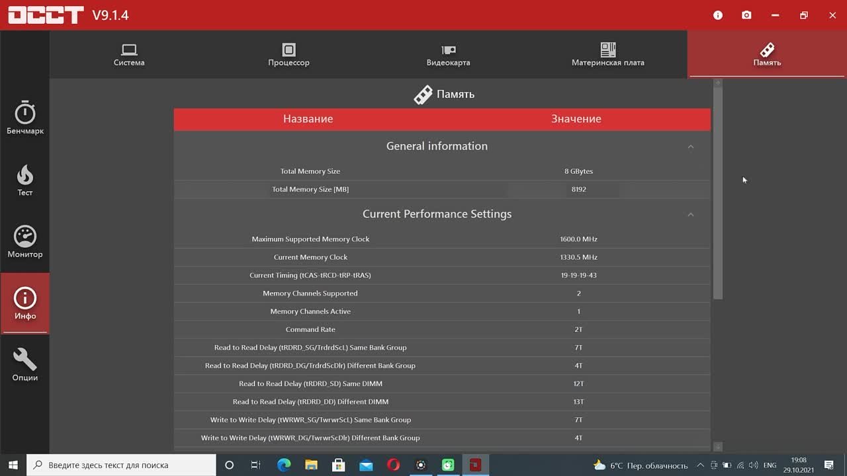Open the ENG language switcher
This screenshot has height=476, width=847.
coord(770,465)
